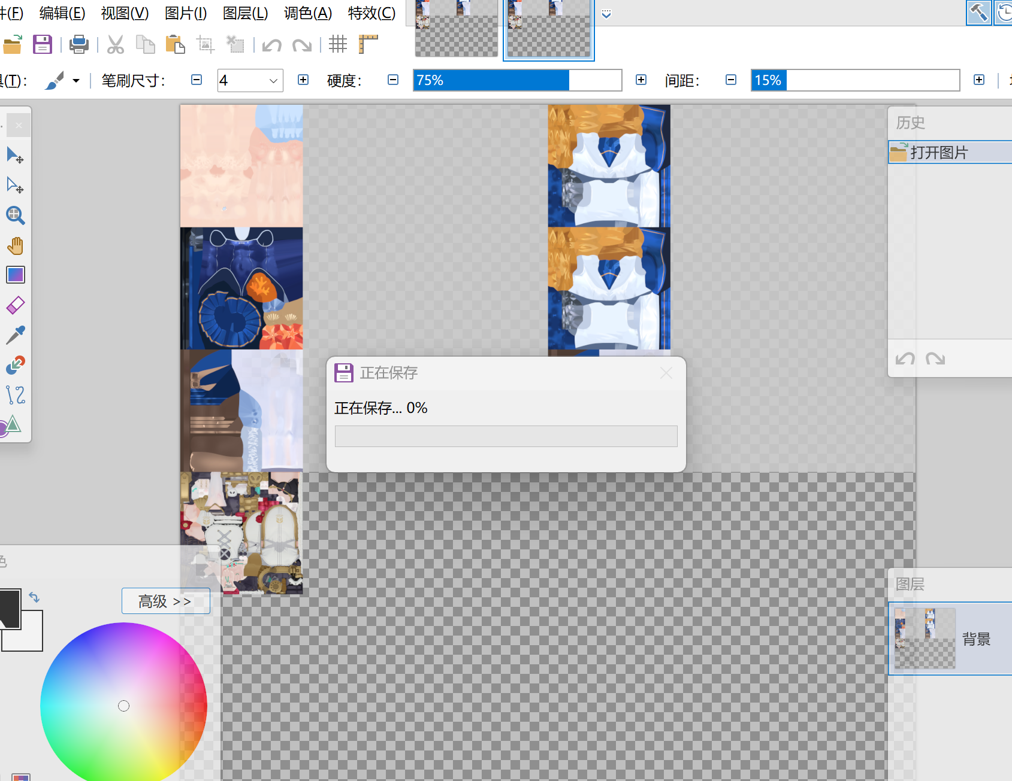Screen dimensions: 1012x781
Task: Open the 特效(C) menu
Action: point(371,13)
